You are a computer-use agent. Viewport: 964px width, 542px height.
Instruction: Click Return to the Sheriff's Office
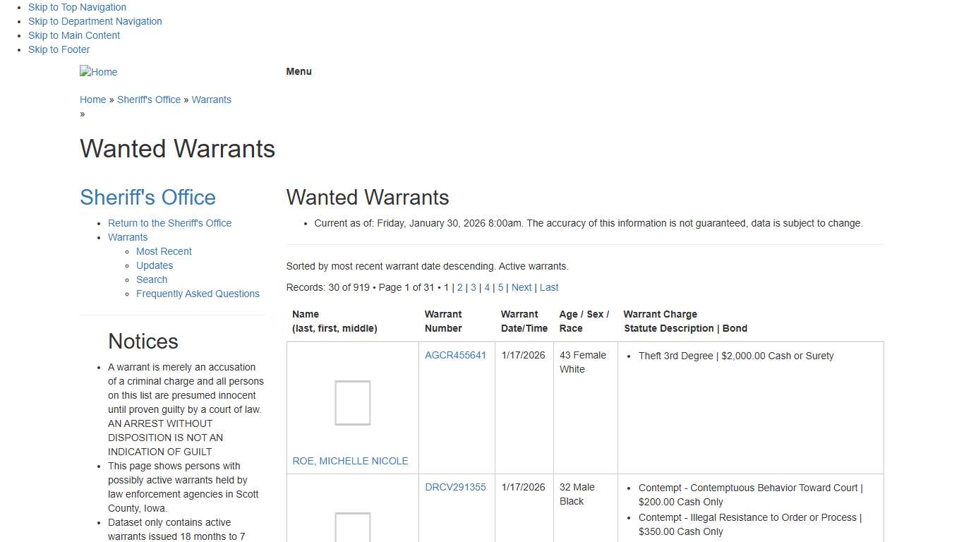[x=169, y=223]
